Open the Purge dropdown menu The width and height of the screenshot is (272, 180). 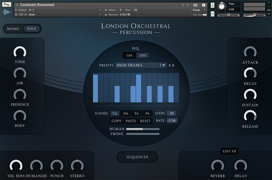pos(199,10)
